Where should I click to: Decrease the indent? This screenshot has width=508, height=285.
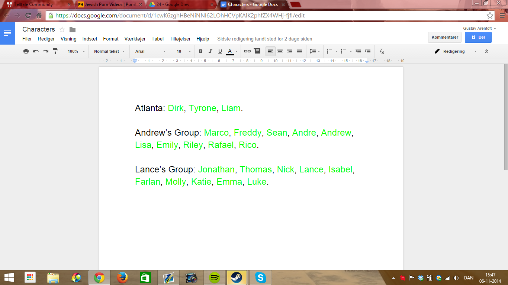pos(358,51)
